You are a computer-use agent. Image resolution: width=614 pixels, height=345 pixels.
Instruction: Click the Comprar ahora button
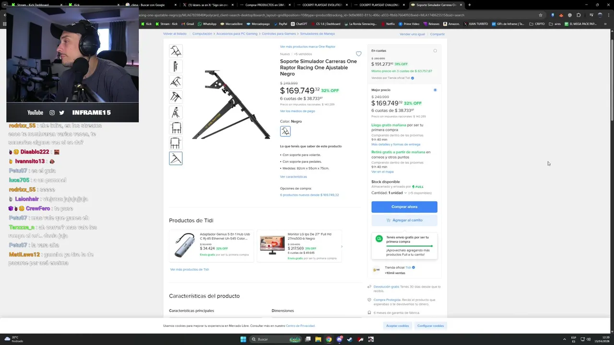tap(404, 207)
